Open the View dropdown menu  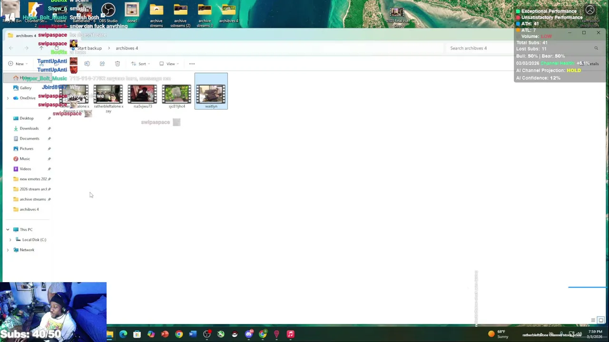tap(169, 64)
